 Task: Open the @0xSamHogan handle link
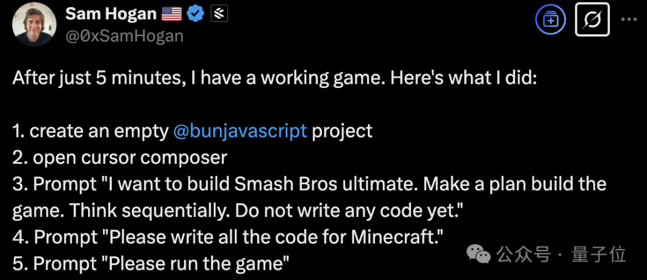pyautogui.click(x=123, y=35)
